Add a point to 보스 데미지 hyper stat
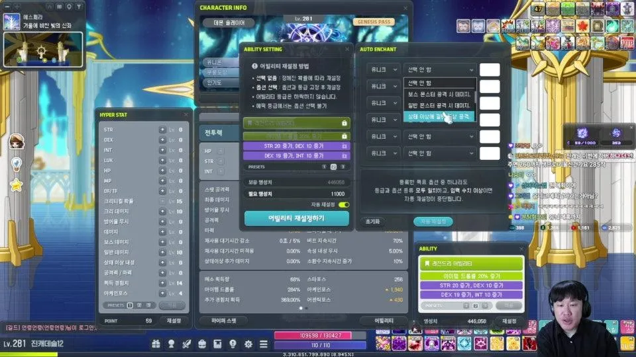Screen dimensions: 636x357 162,242
